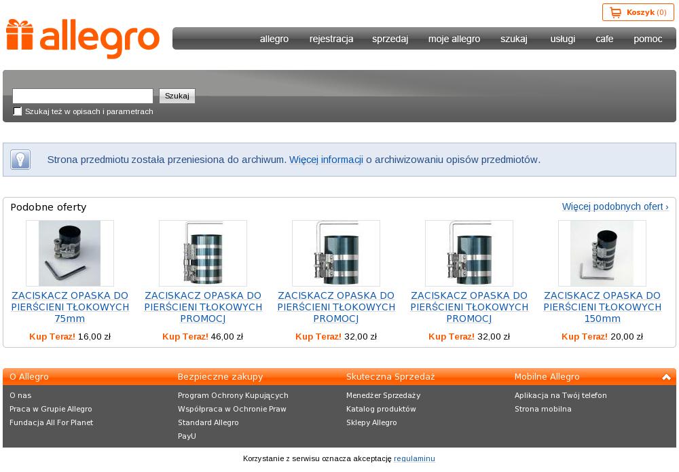Viewport: 679px width, 472px height.
Task: Open 'O nas' footer link
Action: (20, 395)
